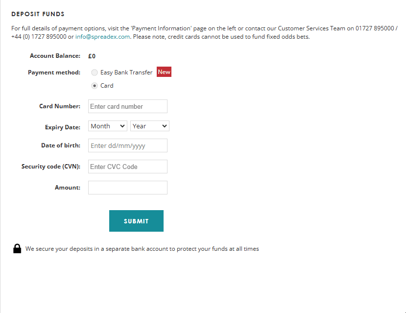
Task: Click the Payment method label
Action: [x=54, y=72]
